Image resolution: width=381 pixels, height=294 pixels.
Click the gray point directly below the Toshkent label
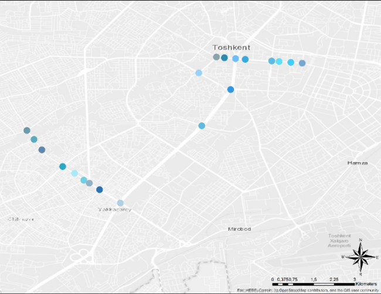point(216,57)
